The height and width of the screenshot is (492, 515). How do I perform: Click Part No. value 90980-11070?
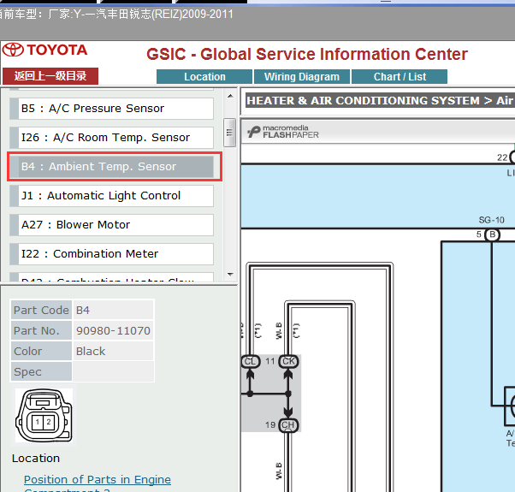point(113,330)
